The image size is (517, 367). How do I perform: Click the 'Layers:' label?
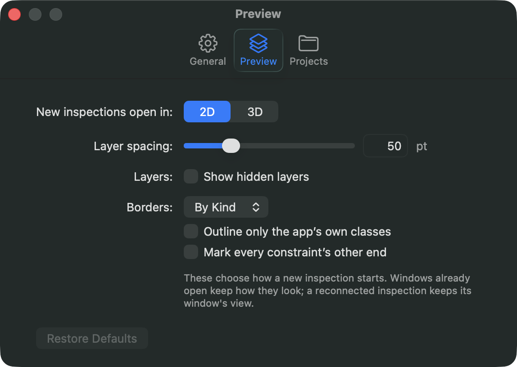(153, 177)
